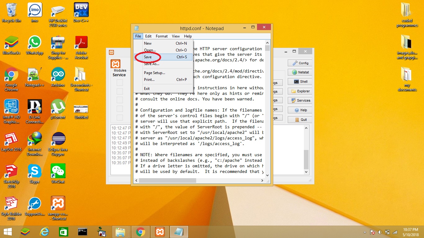Choose Print... from the File menu
This screenshot has width=424, height=238.
(163, 80)
